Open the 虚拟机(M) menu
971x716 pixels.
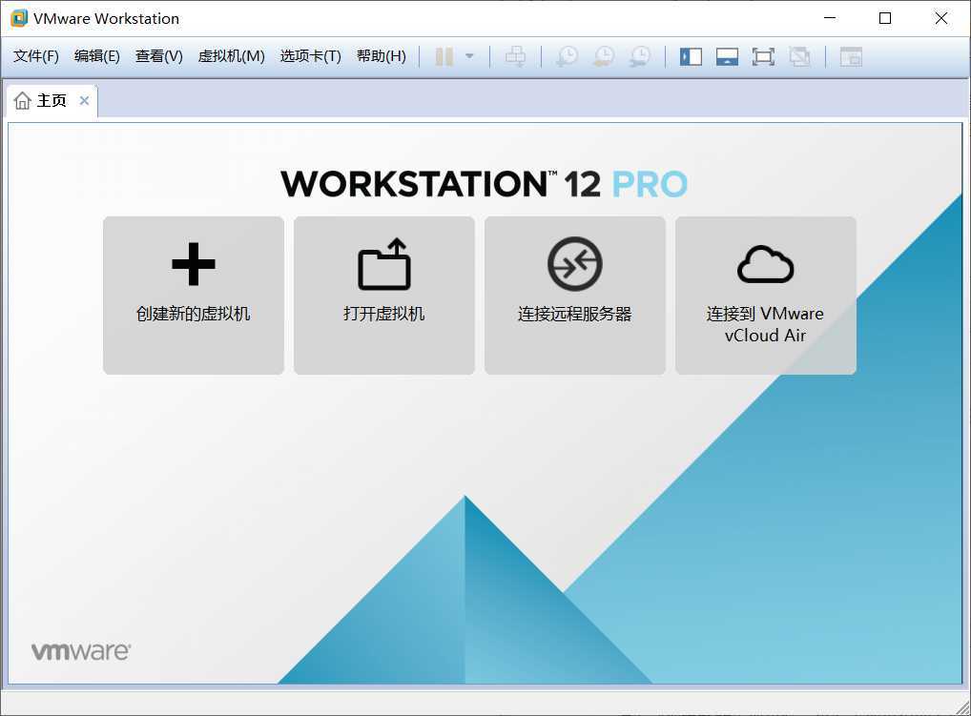click(x=231, y=56)
